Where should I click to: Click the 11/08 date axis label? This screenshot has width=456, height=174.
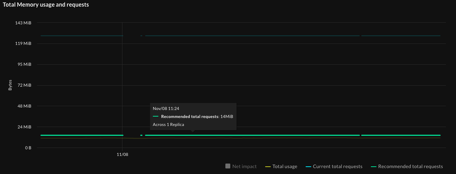[x=122, y=154]
